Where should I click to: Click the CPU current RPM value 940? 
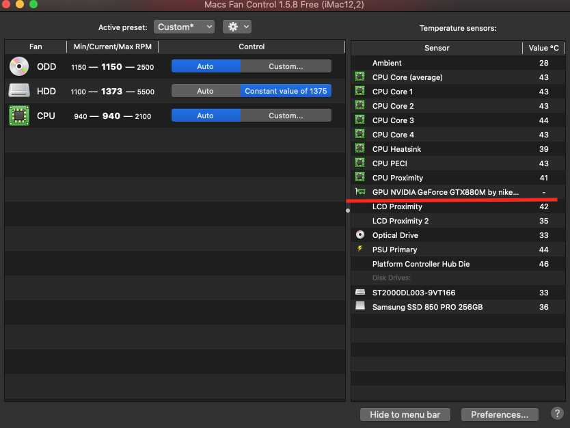[x=111, y=116]
